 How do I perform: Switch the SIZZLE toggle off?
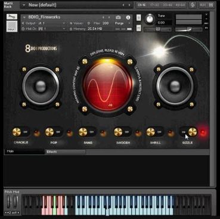pyautogui.click(x=188, y=132)
